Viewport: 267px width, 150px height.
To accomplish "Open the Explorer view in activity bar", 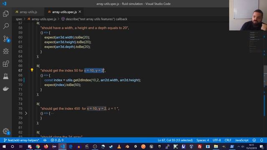I will click(x=6, y=14).
